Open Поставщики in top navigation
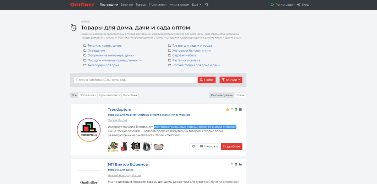 pyautogui.click(x=109, y=5)
